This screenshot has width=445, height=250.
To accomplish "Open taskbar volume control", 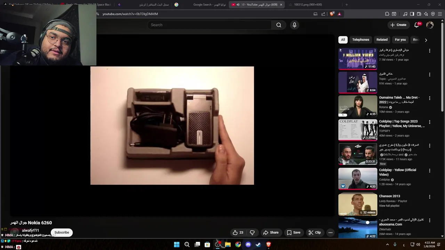I will (418, 244).
